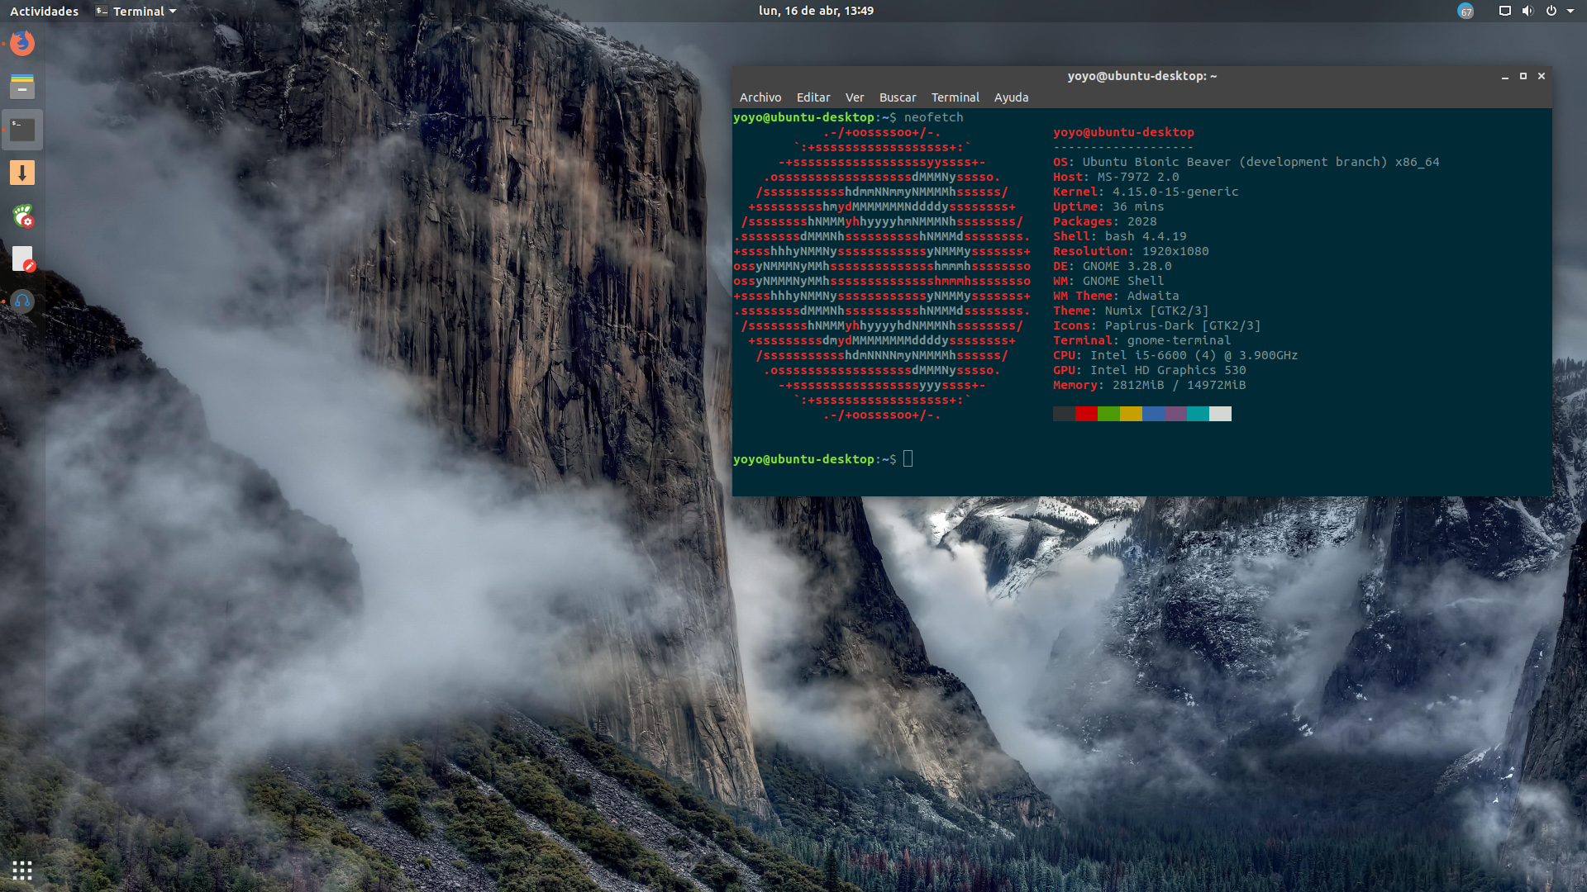
Task: Click the network connection tray icon
Action: click(1505, 11)
